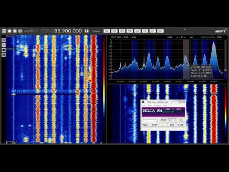Image resolution: width=229 pixels, height=172 pixels.
Task: Select the RAW demodulation mode
Action: pyautogui.click(x=160, y=31)
